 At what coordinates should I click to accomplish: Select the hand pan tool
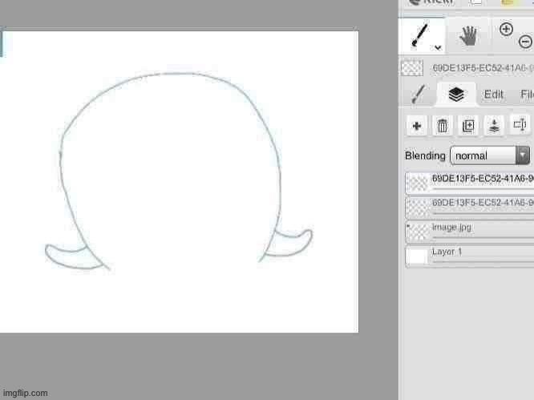pyautogui.click(x=468, y=36)
